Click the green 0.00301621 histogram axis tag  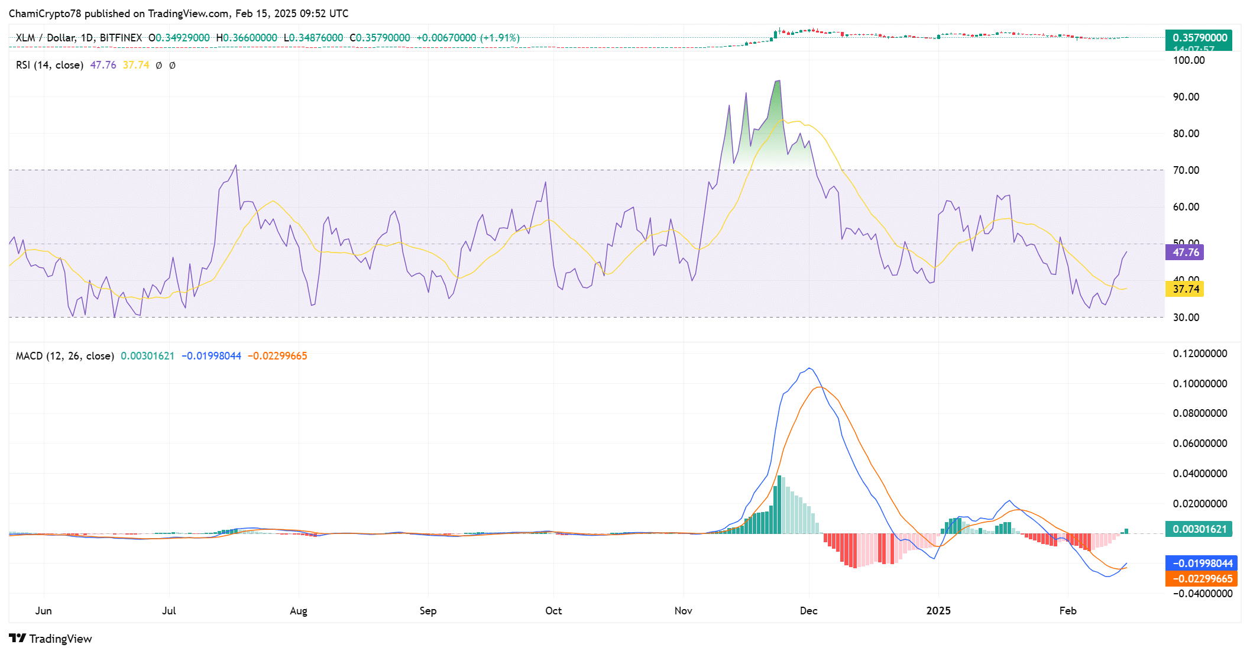coord(1199,529)
